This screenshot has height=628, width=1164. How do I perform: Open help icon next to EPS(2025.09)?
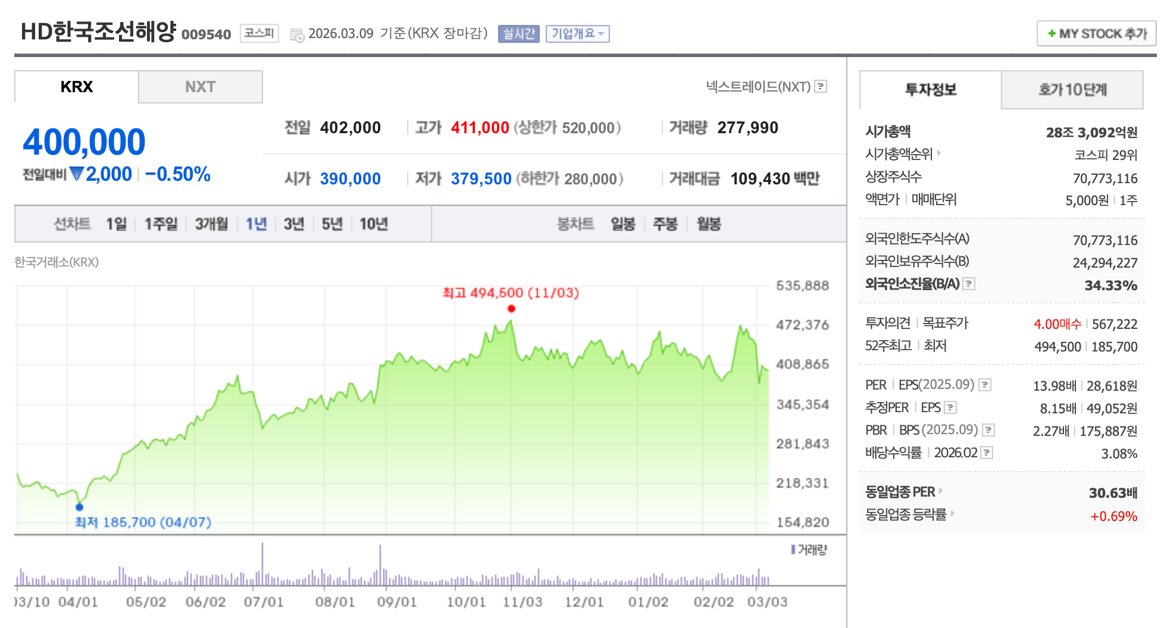coord(985,385)
